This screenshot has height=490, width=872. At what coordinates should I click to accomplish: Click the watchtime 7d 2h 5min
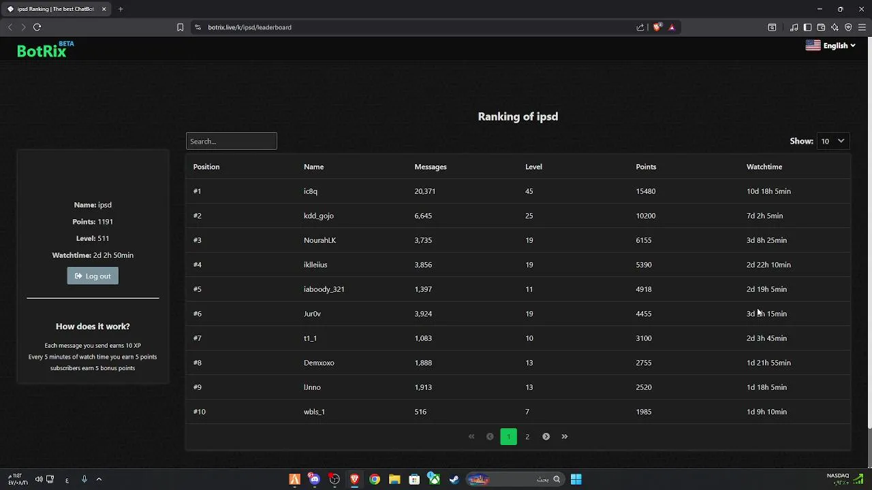click(x=764, y=216)
